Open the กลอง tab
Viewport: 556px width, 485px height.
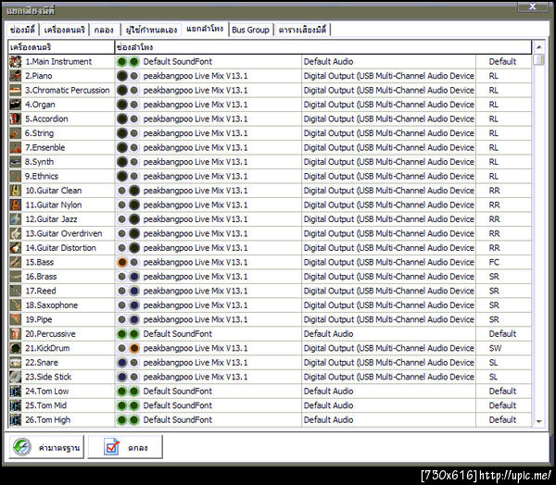tap(104, 30)
